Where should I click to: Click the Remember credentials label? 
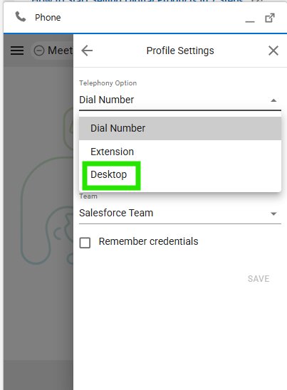tap(148, 241)
